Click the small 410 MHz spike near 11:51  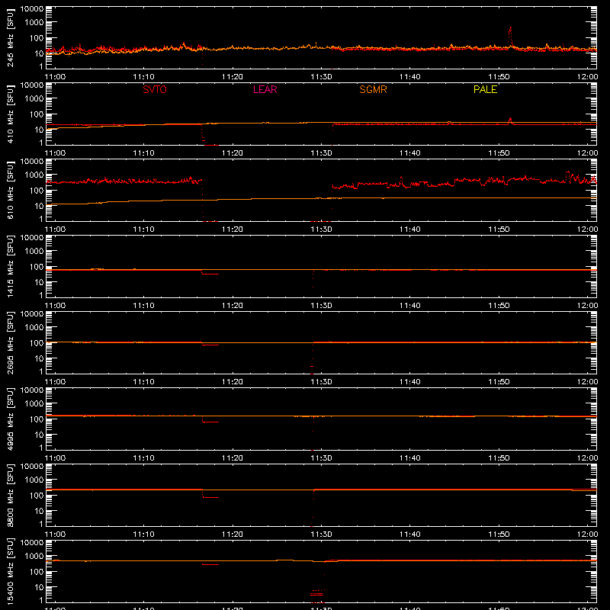tap(510, 121)
